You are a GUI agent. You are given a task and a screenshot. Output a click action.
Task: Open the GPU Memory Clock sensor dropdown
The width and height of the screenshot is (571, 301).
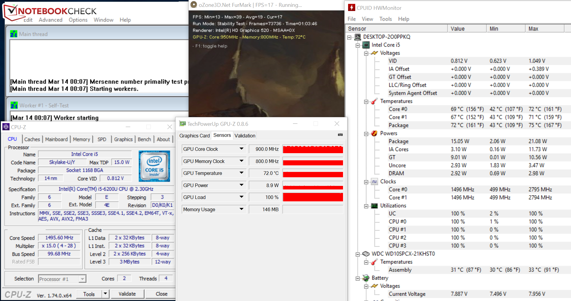point(242,161)
